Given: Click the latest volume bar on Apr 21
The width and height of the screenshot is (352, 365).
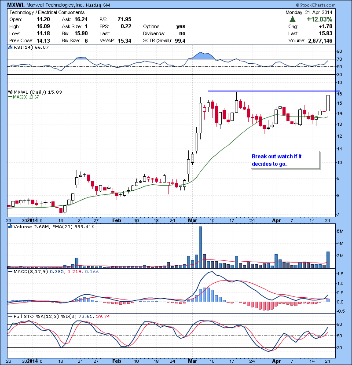Looking at the screenshot, I should tap(328, 260).
